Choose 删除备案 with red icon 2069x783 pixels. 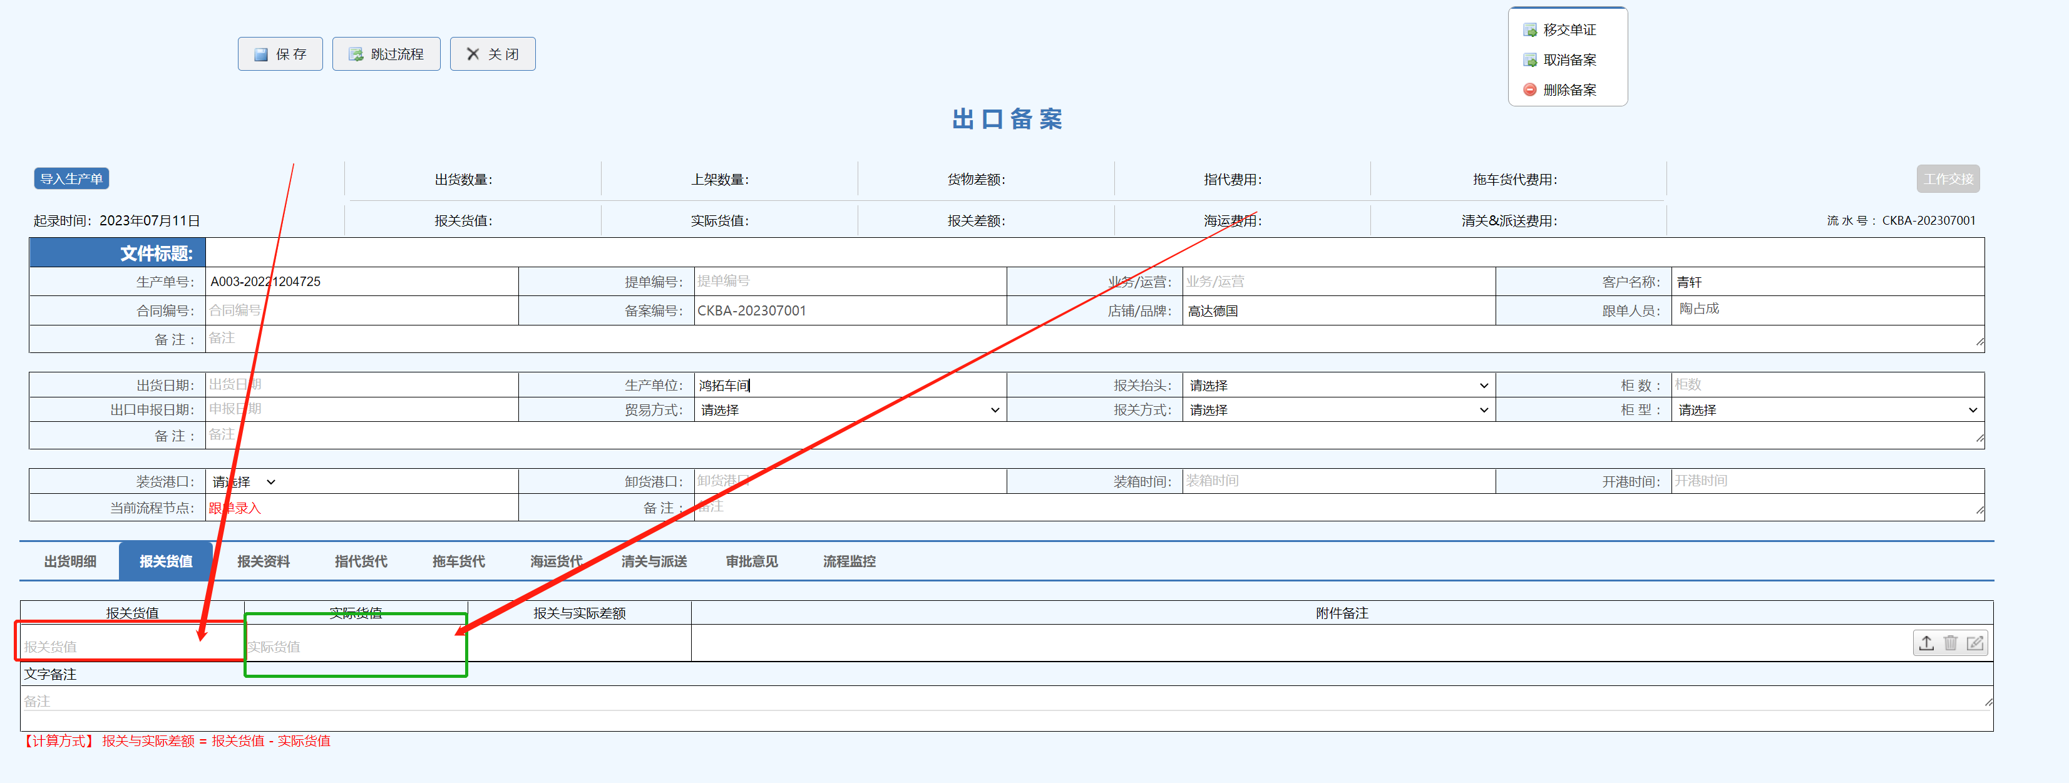click(1569, 90)
